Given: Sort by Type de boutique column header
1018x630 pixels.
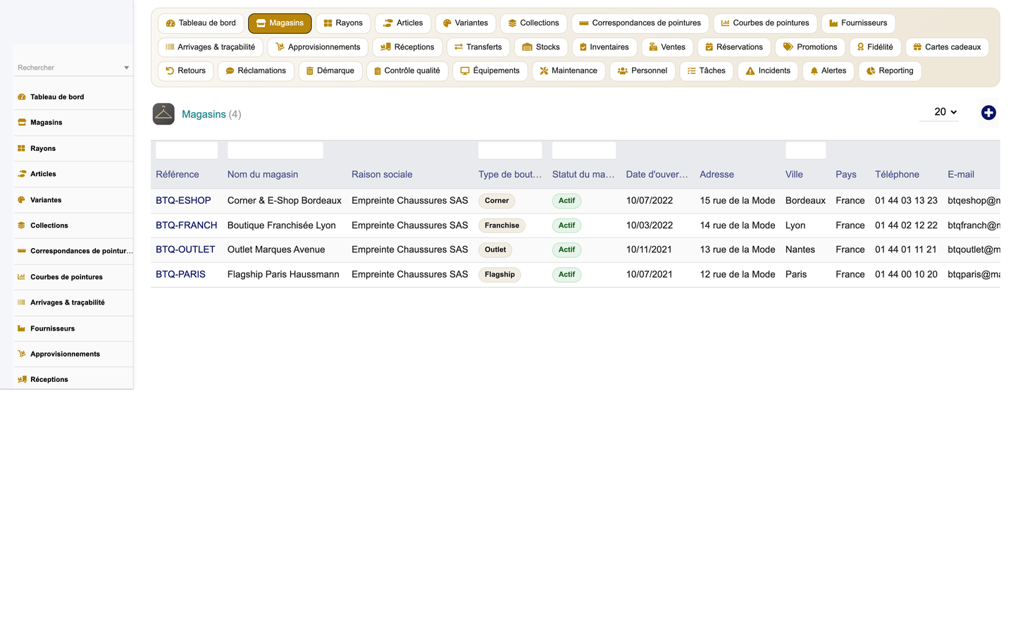Looking at the screenshot, I should pyautogui.click(x=510, y=175).
